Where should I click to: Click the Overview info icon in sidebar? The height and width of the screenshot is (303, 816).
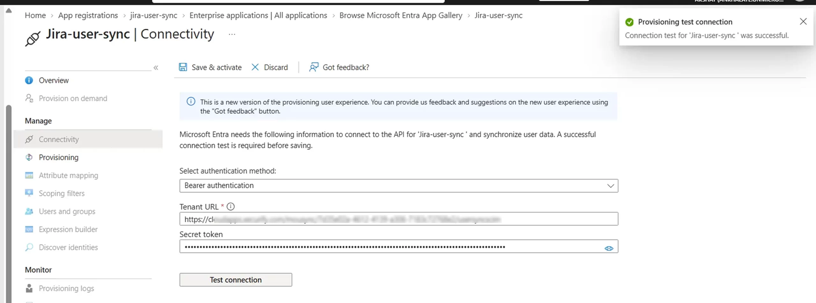click(x=29, y=80)
